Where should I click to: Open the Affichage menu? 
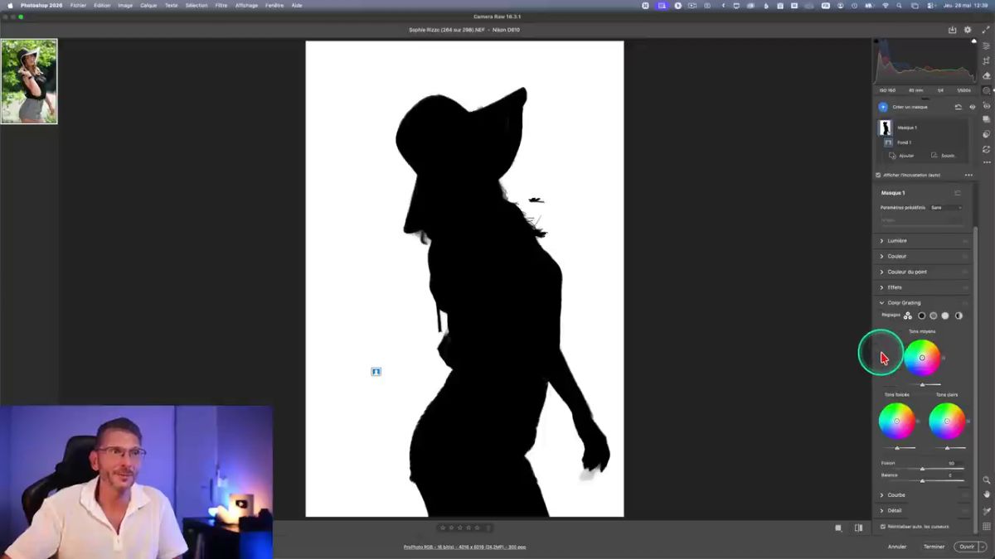(x=246, y=5)
